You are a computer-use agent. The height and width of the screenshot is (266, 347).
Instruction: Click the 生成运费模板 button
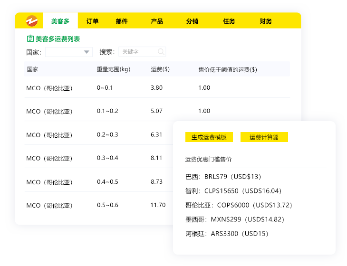pos(209,137)
